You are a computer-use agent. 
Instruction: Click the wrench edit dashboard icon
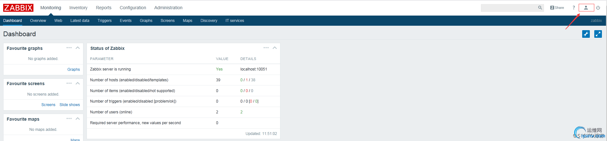[x=586, y=34]
